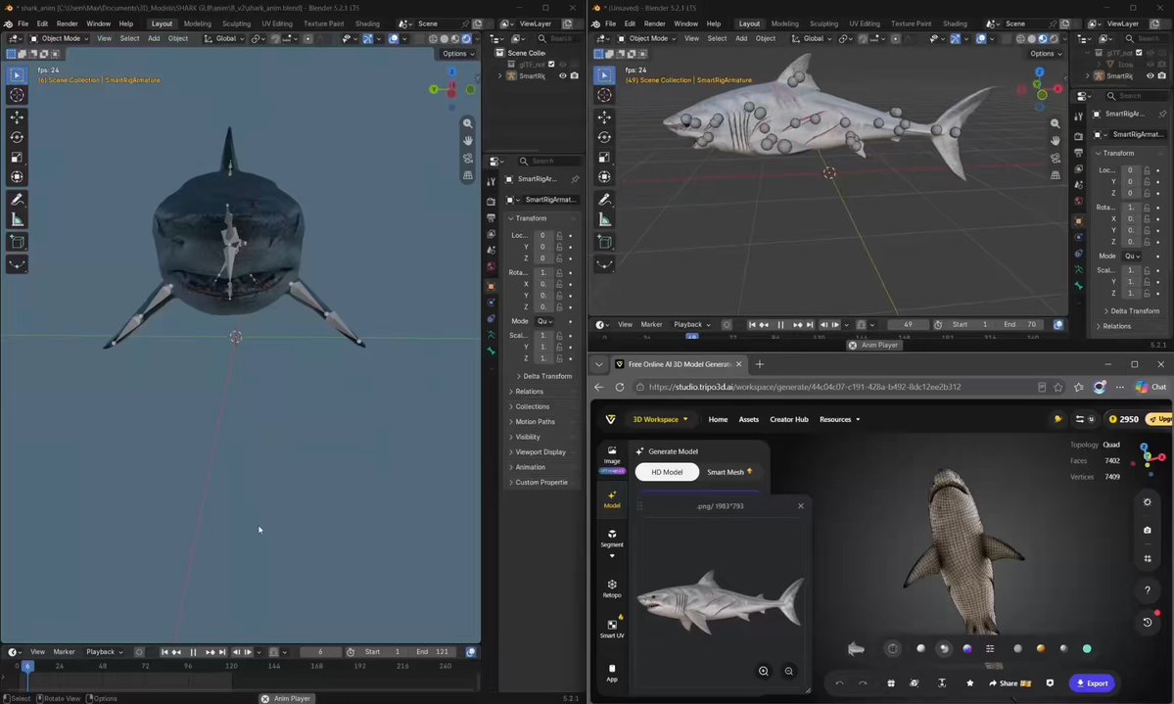This screenshot has width=1174, height=704.
Task: Open Playback dropdown in left Blender timeline
Action: pos(104,651)
